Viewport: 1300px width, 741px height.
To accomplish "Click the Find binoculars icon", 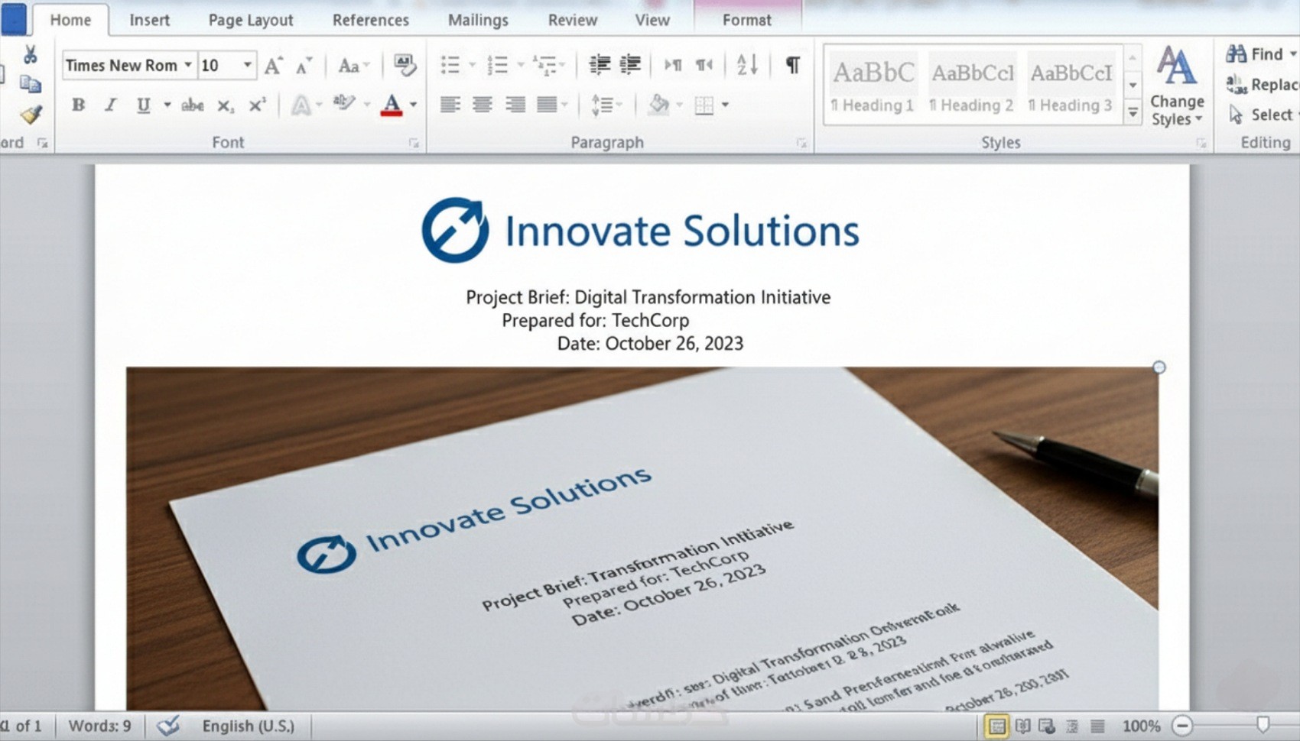I will (x=1236, y=53).
